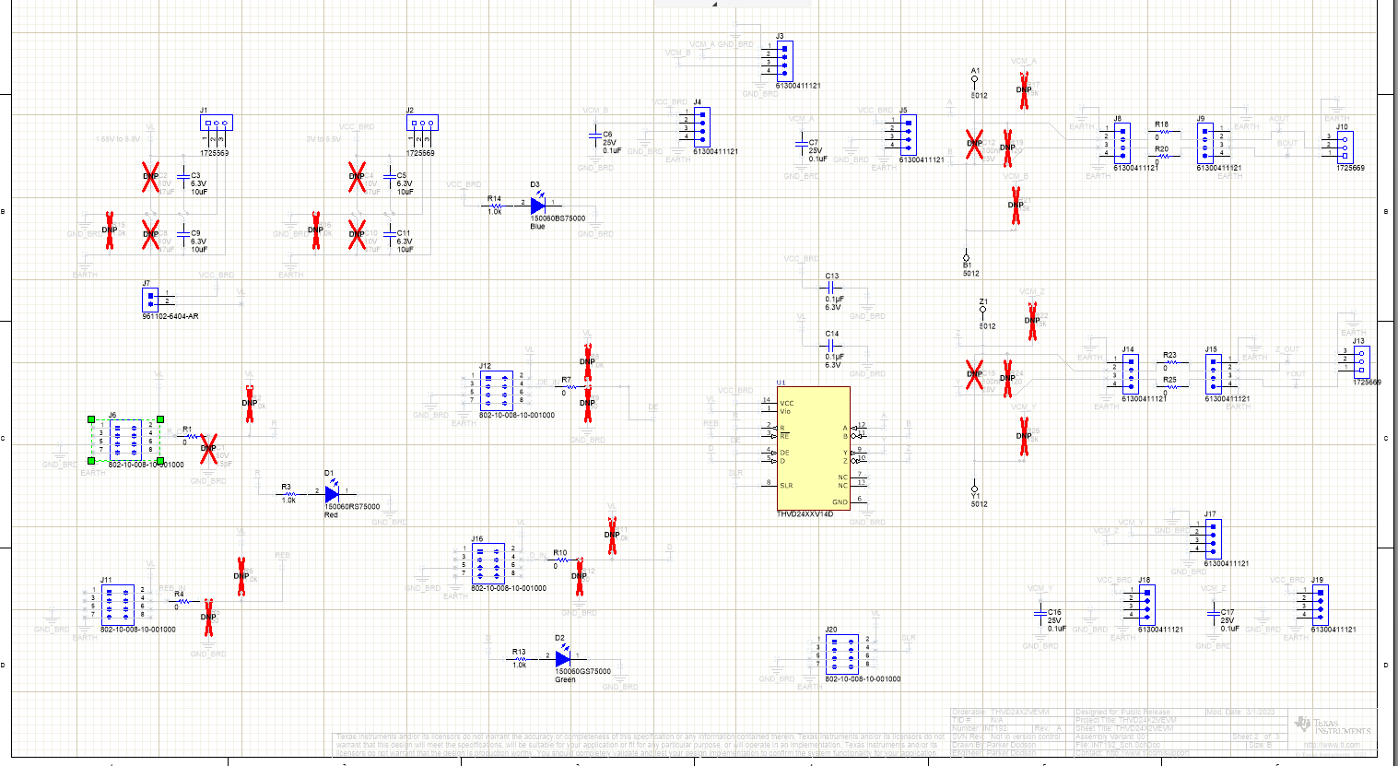Toggle the DNP marker near test point Z1
This screenshot has height=766, width=1398.
(x=1032, y=323)
